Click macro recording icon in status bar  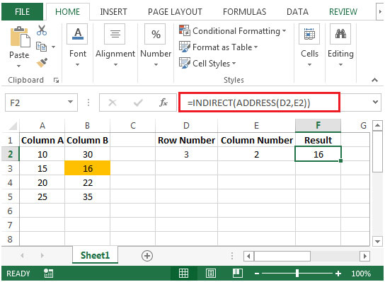(48, 274)
